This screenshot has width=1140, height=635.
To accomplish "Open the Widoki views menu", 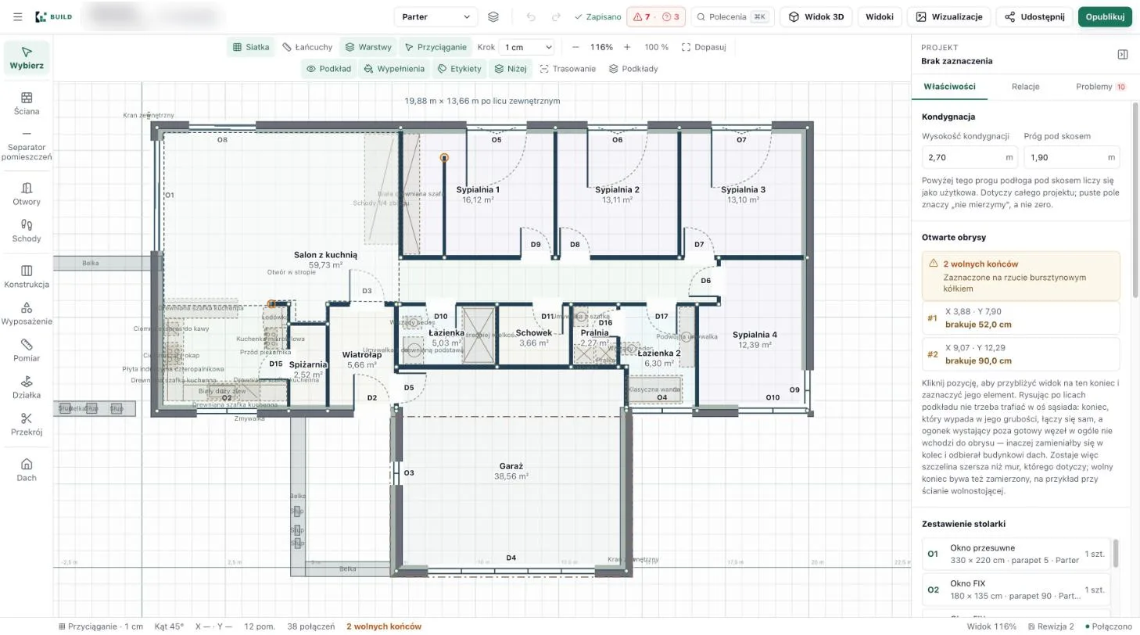I will click(x=880, y=16).
